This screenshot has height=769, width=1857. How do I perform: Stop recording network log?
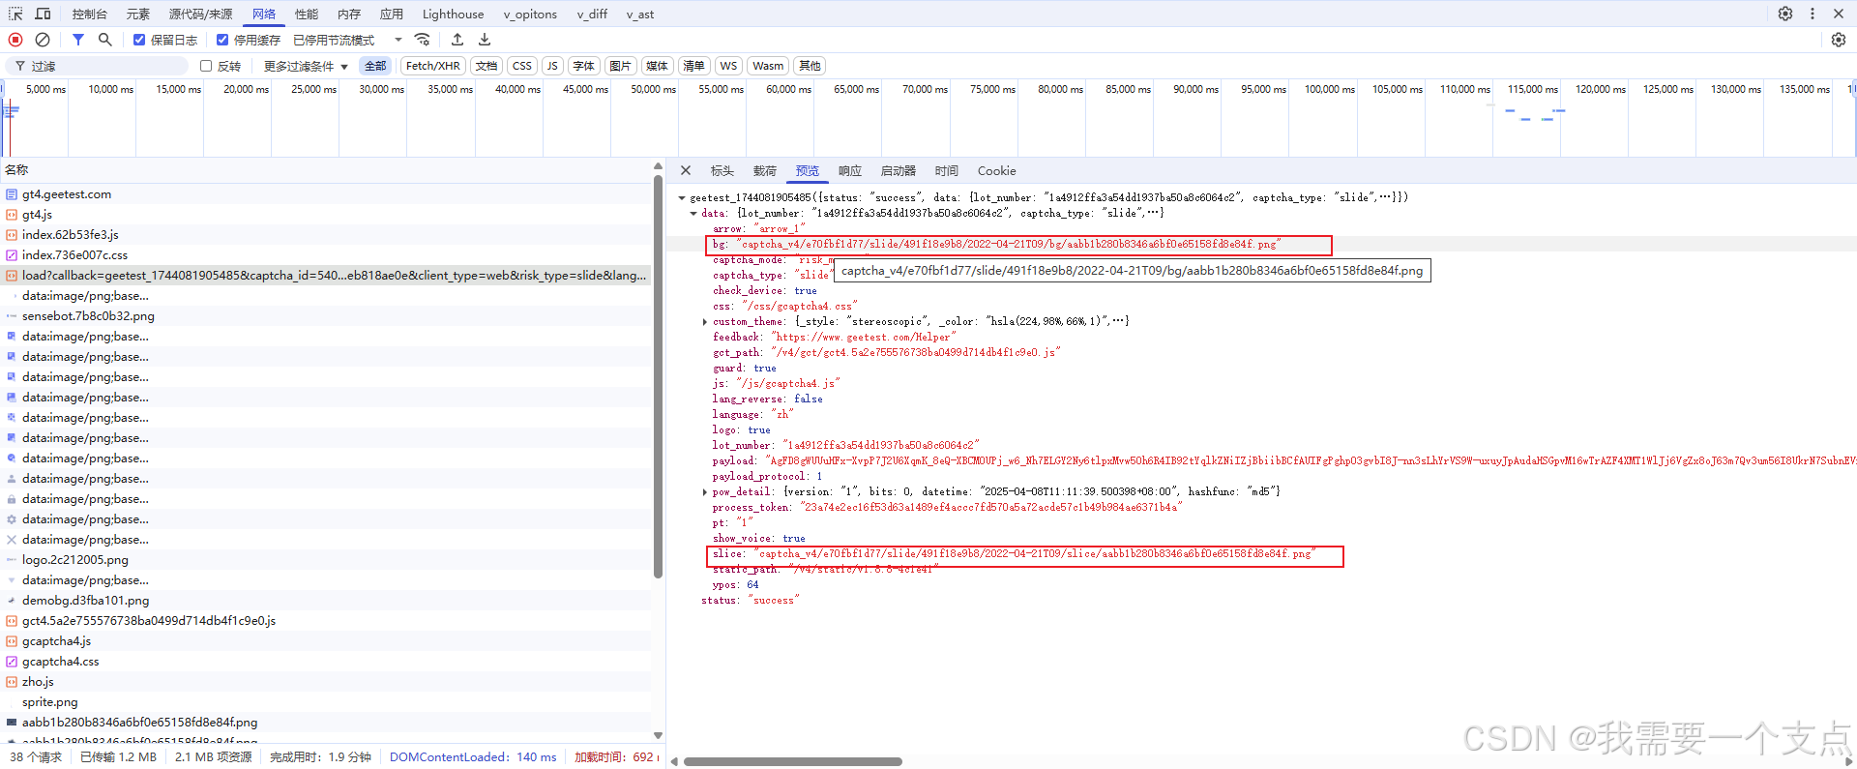[15, 40]
